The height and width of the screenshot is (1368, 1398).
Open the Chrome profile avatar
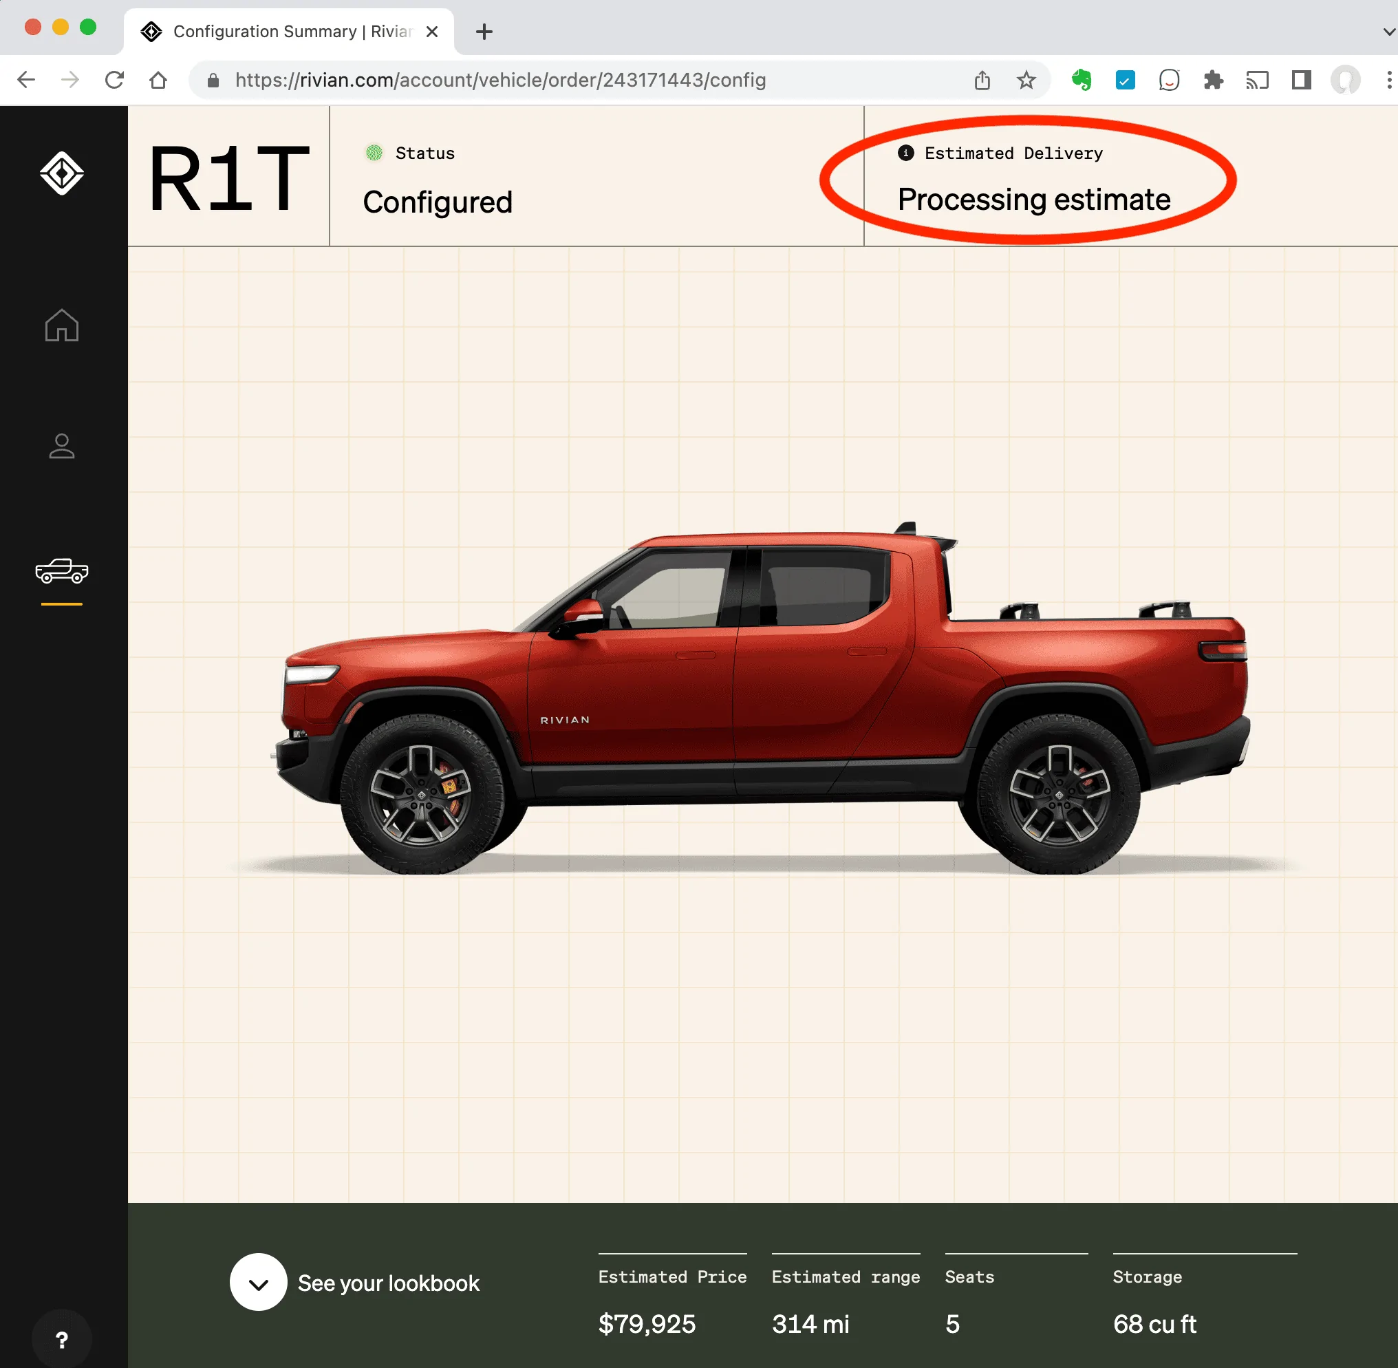coord(1345,80)
